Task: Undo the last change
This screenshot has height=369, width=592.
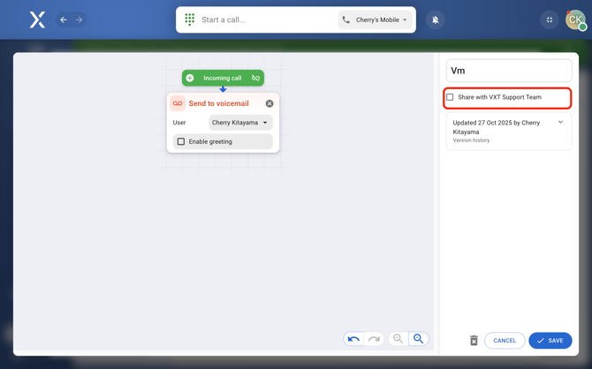Action: 353,339
